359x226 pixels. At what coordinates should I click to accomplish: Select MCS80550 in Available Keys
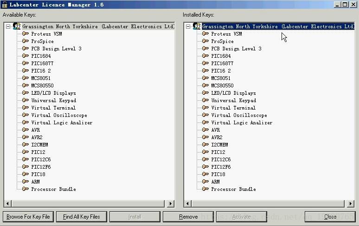(42, 86)
